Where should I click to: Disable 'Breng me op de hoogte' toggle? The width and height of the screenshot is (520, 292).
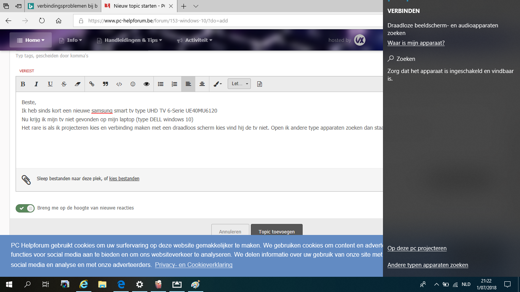pyautogui.click(x=25, y=208)
